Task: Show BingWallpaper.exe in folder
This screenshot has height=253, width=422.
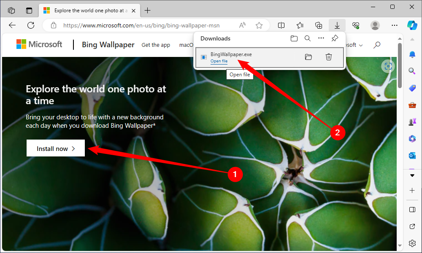Action: [x=308, y=57]
